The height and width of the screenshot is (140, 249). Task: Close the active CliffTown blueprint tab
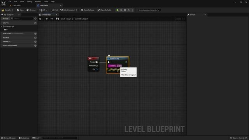(x=61, y=5)
